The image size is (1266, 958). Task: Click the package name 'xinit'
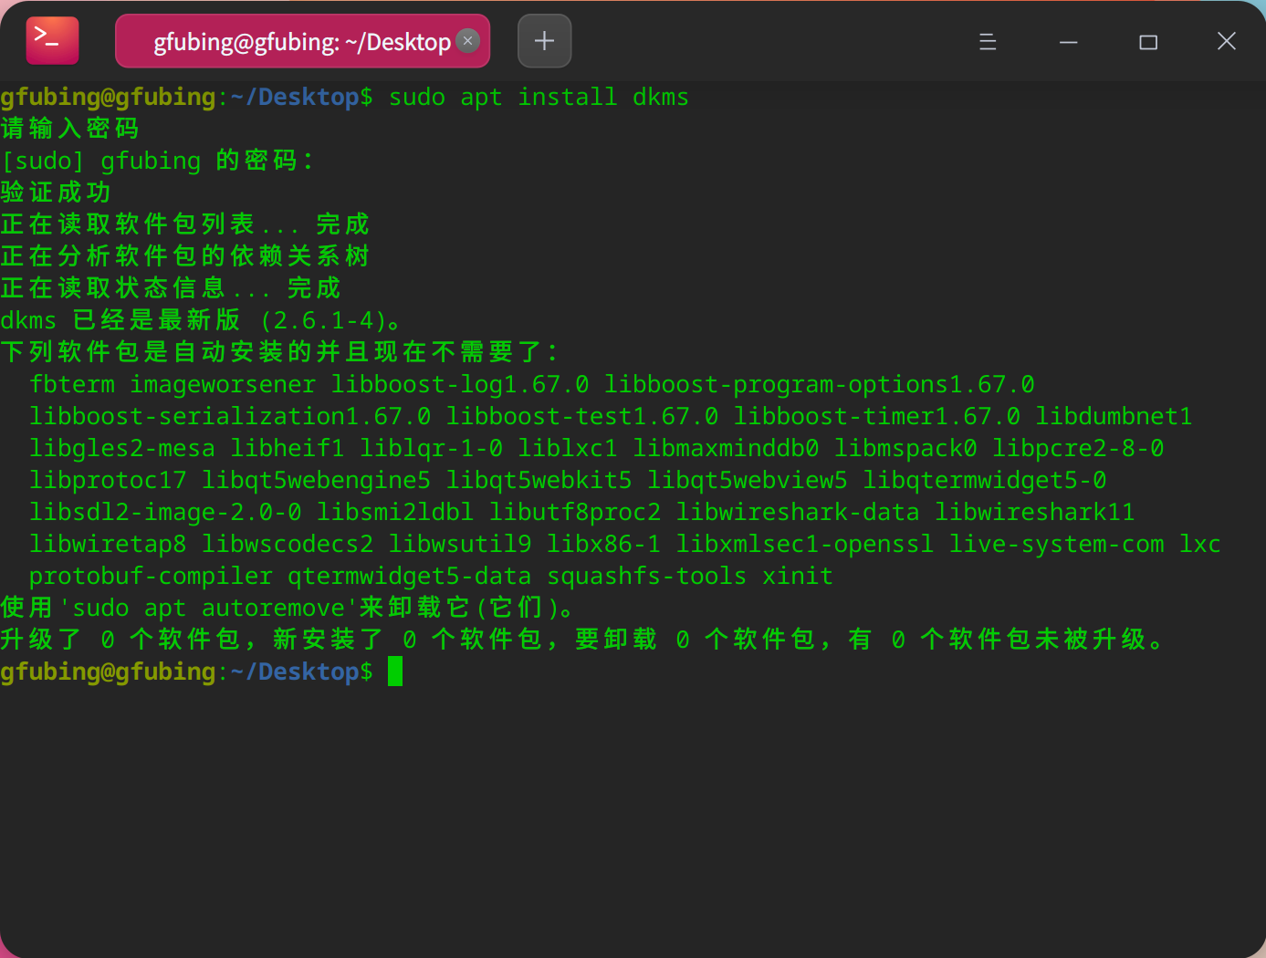[798, 576]
